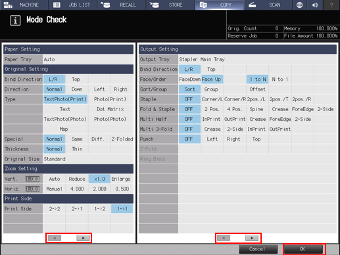Select Face Up output option
Screen dimensions: 340x255
tap(212, 80)
